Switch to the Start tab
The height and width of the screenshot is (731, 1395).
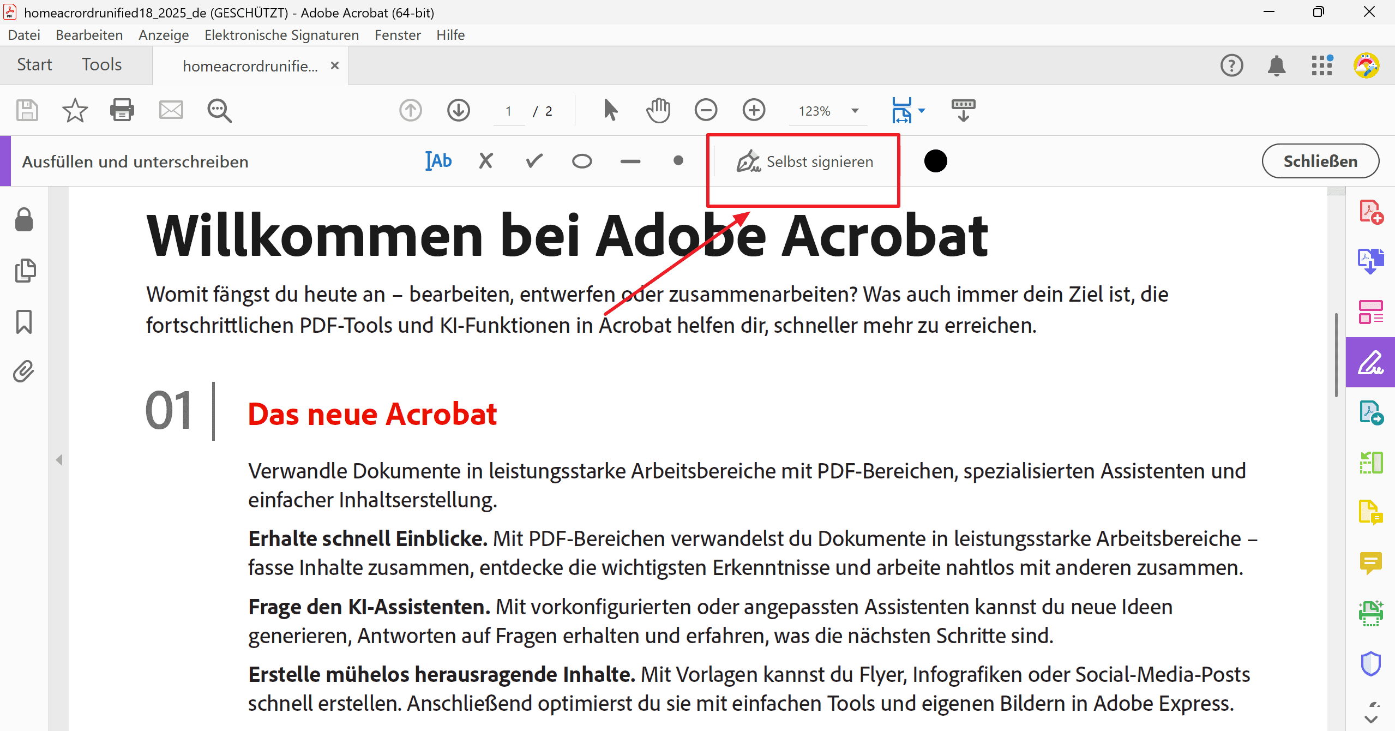click(x=34, y=64)
